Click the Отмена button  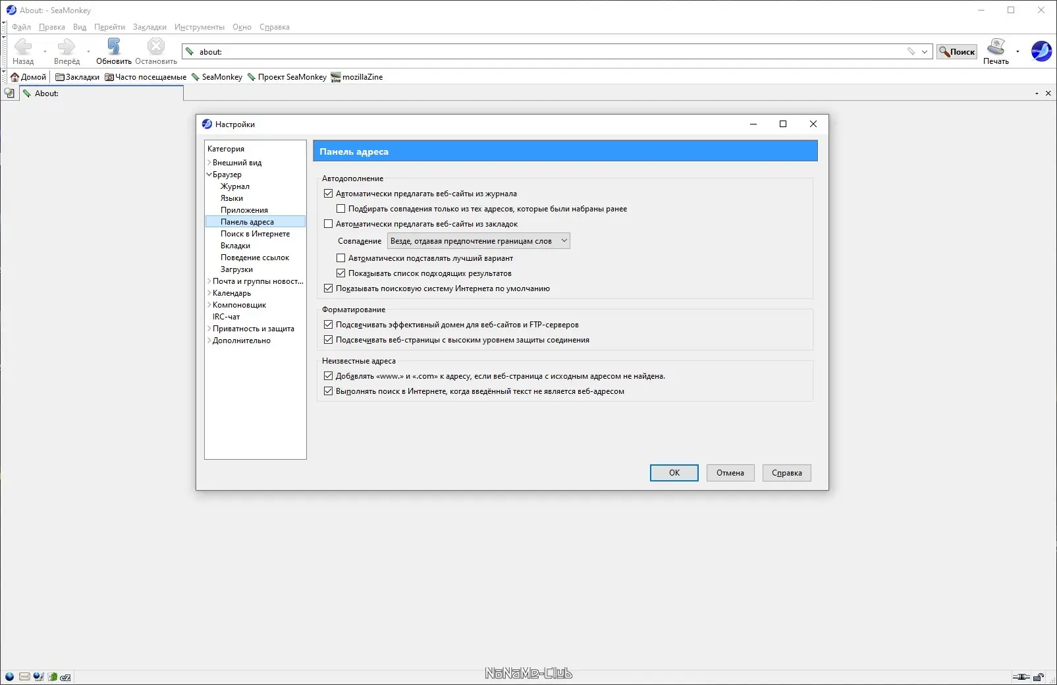[x=730, y=473]
